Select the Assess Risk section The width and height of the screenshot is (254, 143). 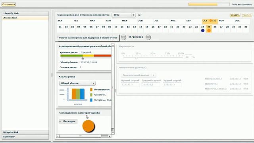pyautogui.click(x=25, y=18)
